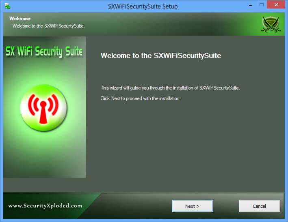Cancel the SXWiFiSecuritySuite setup
Image resolution: width=288 pixels, height=222 pixels.
tap(259, 206)
